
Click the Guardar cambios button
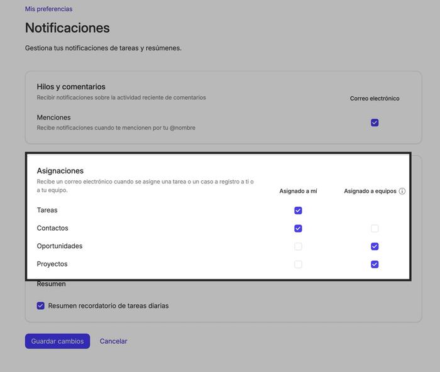point(58,341)
